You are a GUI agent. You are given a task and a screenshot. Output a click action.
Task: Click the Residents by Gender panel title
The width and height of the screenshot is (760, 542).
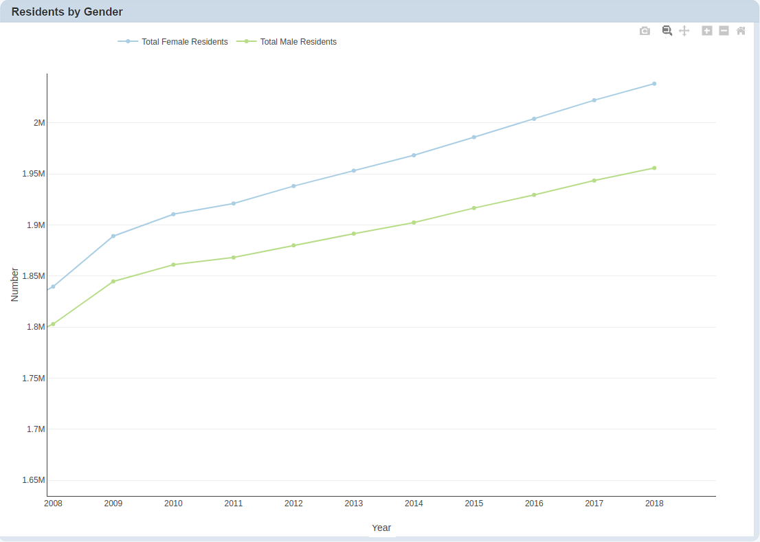[67, 12]
